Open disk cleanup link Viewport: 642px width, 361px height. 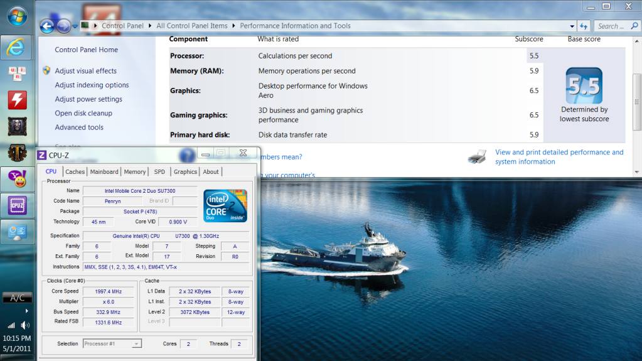pos(83,113)
